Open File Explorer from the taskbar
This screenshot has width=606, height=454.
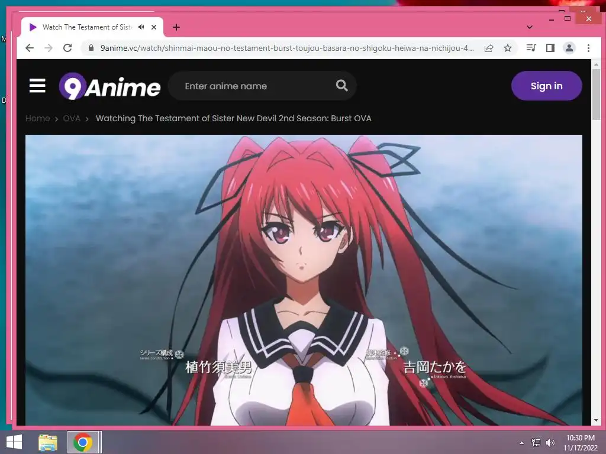pos(48,442)
